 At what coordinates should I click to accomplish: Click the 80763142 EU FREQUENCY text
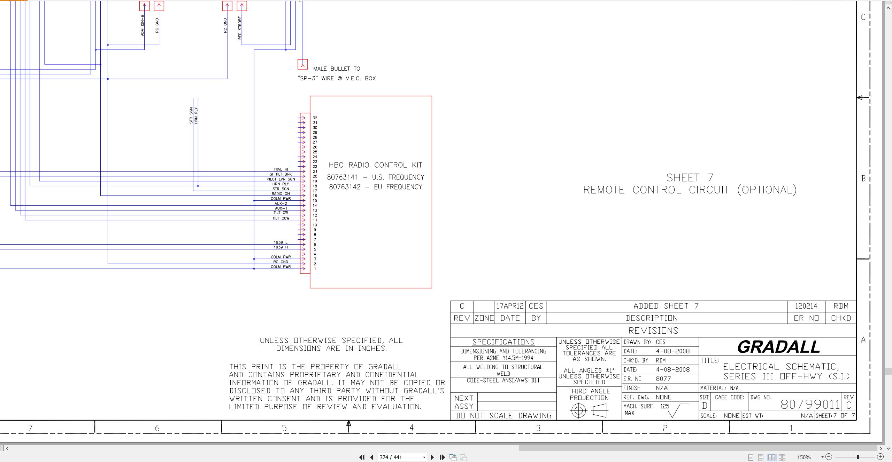375,187
